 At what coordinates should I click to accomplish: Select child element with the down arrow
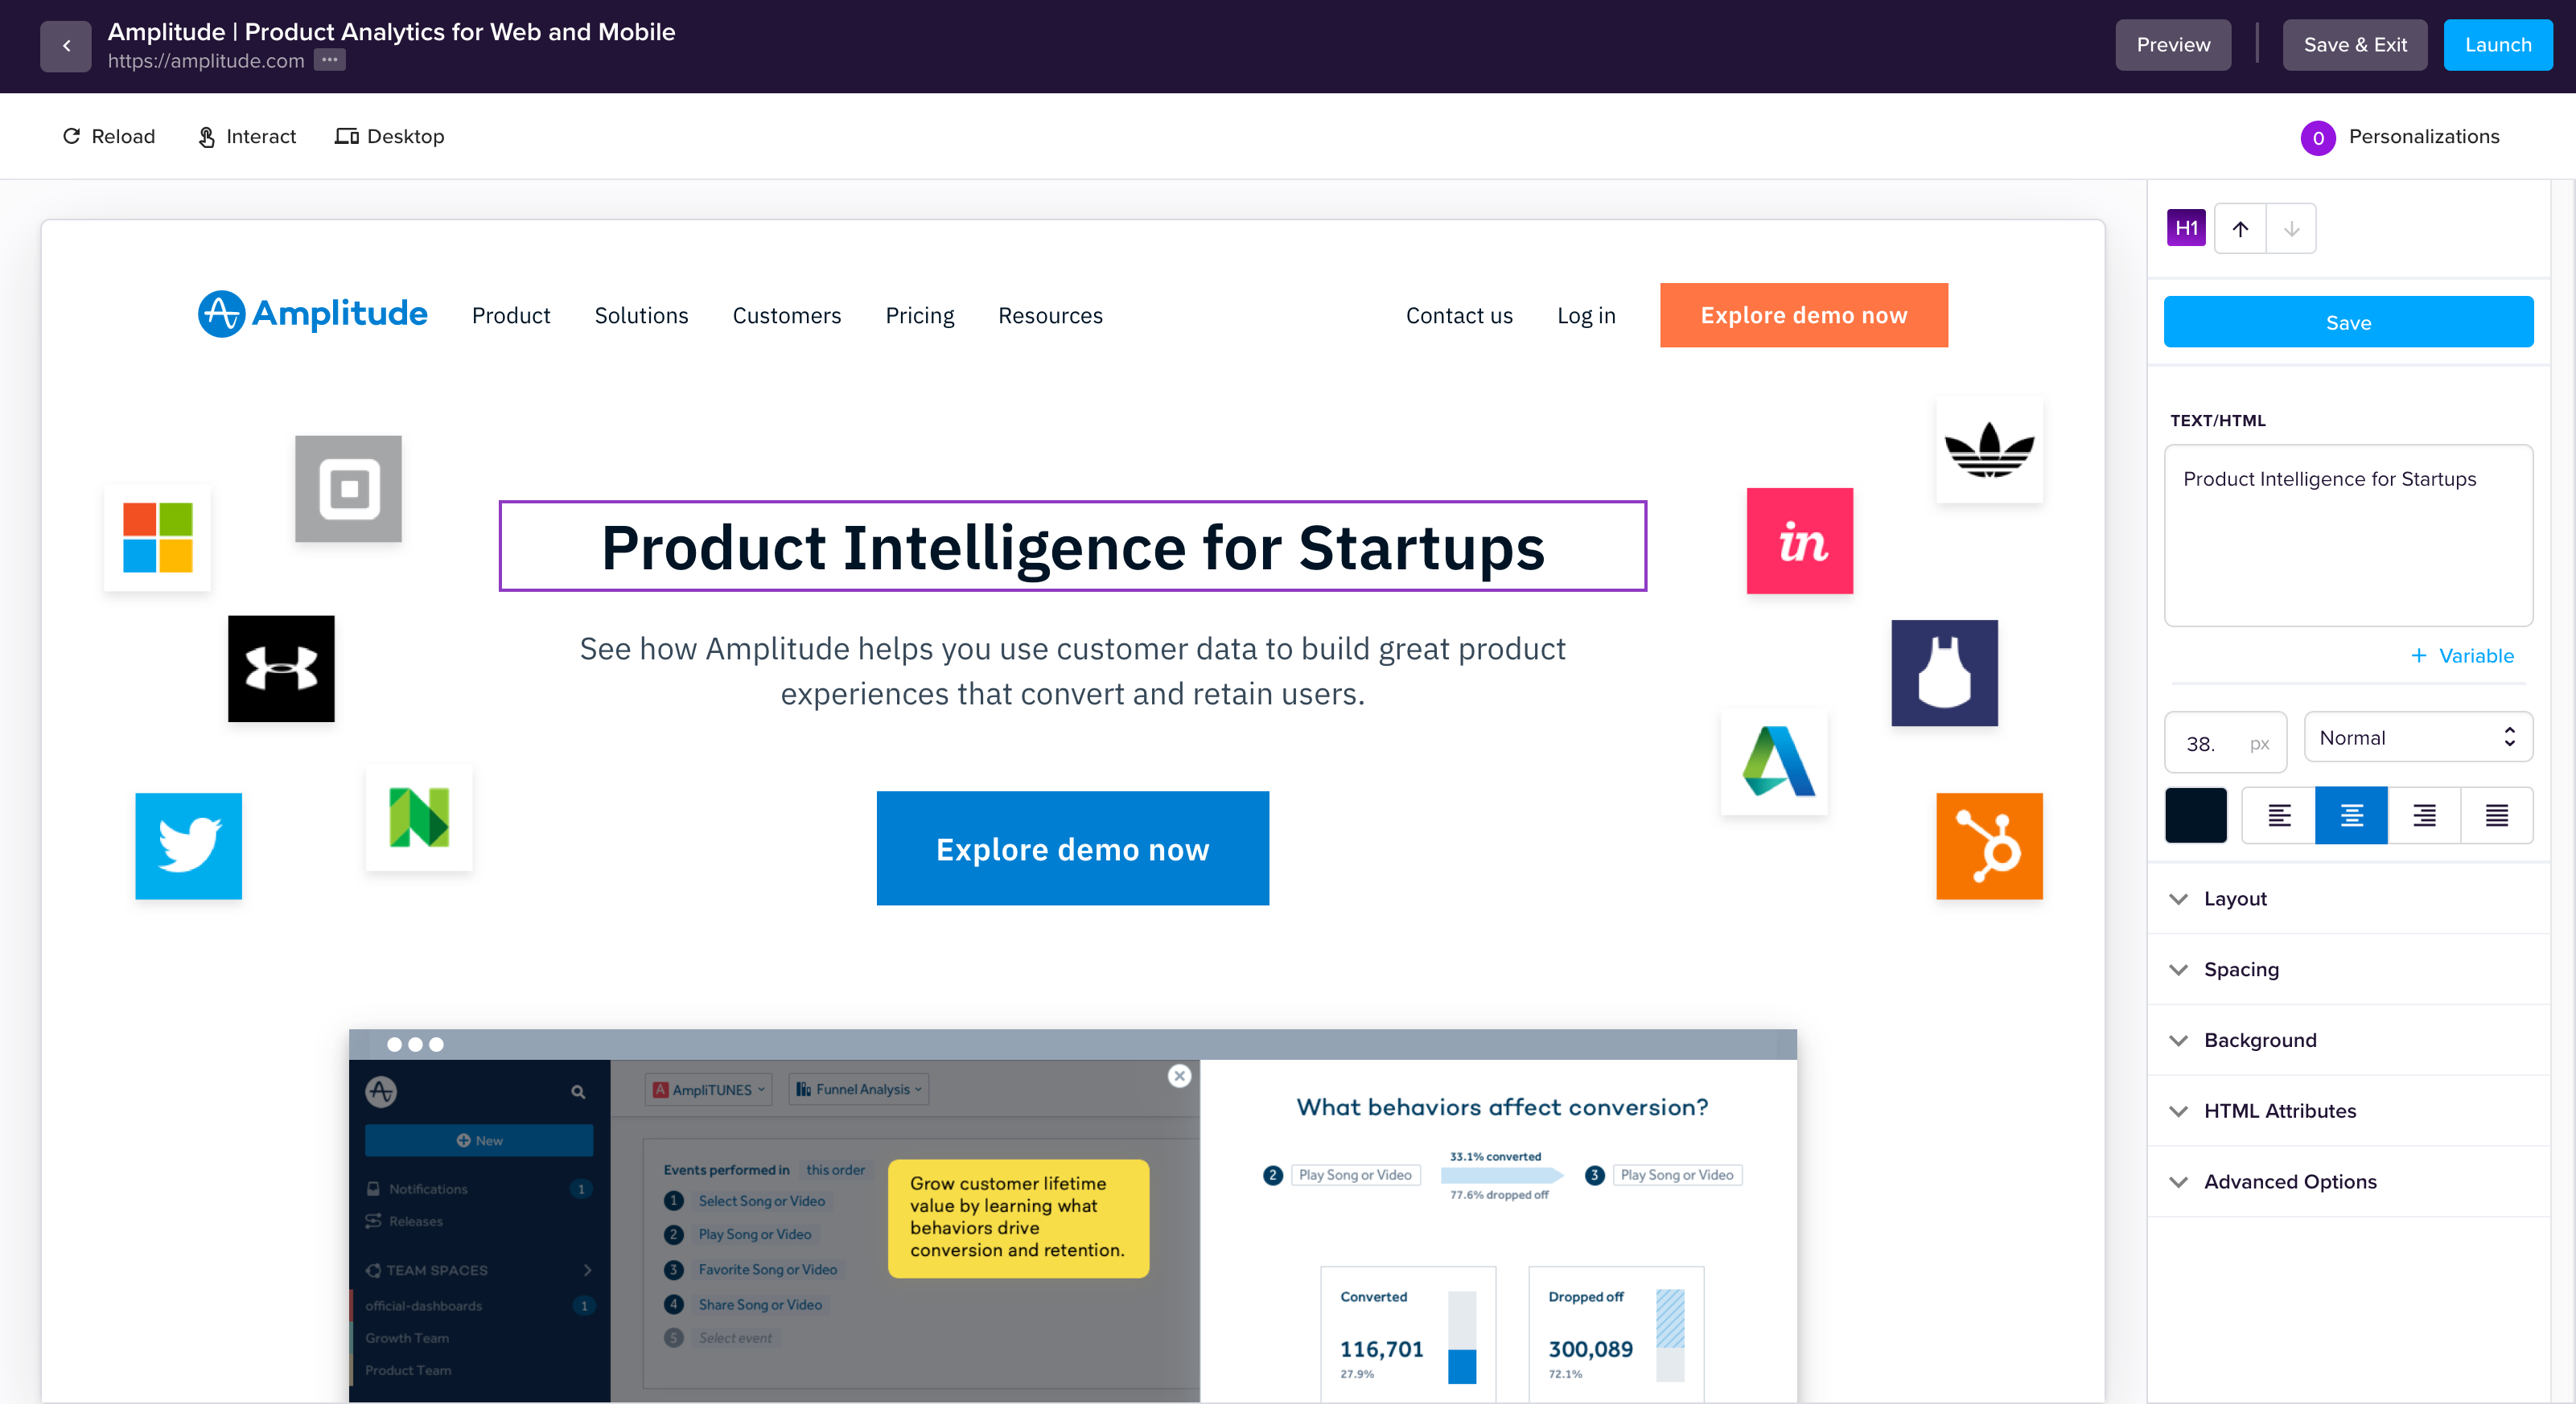[x=2291, y=229]
